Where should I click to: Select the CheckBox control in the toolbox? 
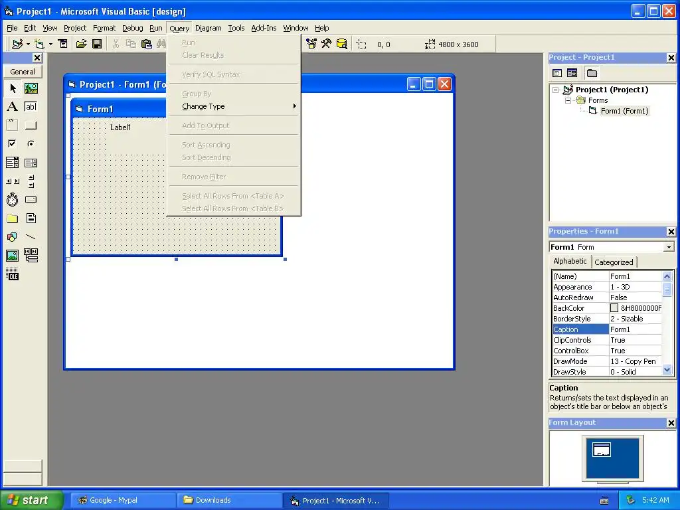click(13, 143)
